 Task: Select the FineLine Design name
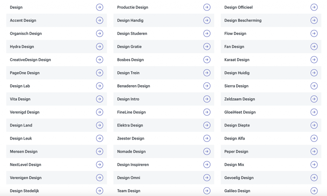(x=131, y=112)
